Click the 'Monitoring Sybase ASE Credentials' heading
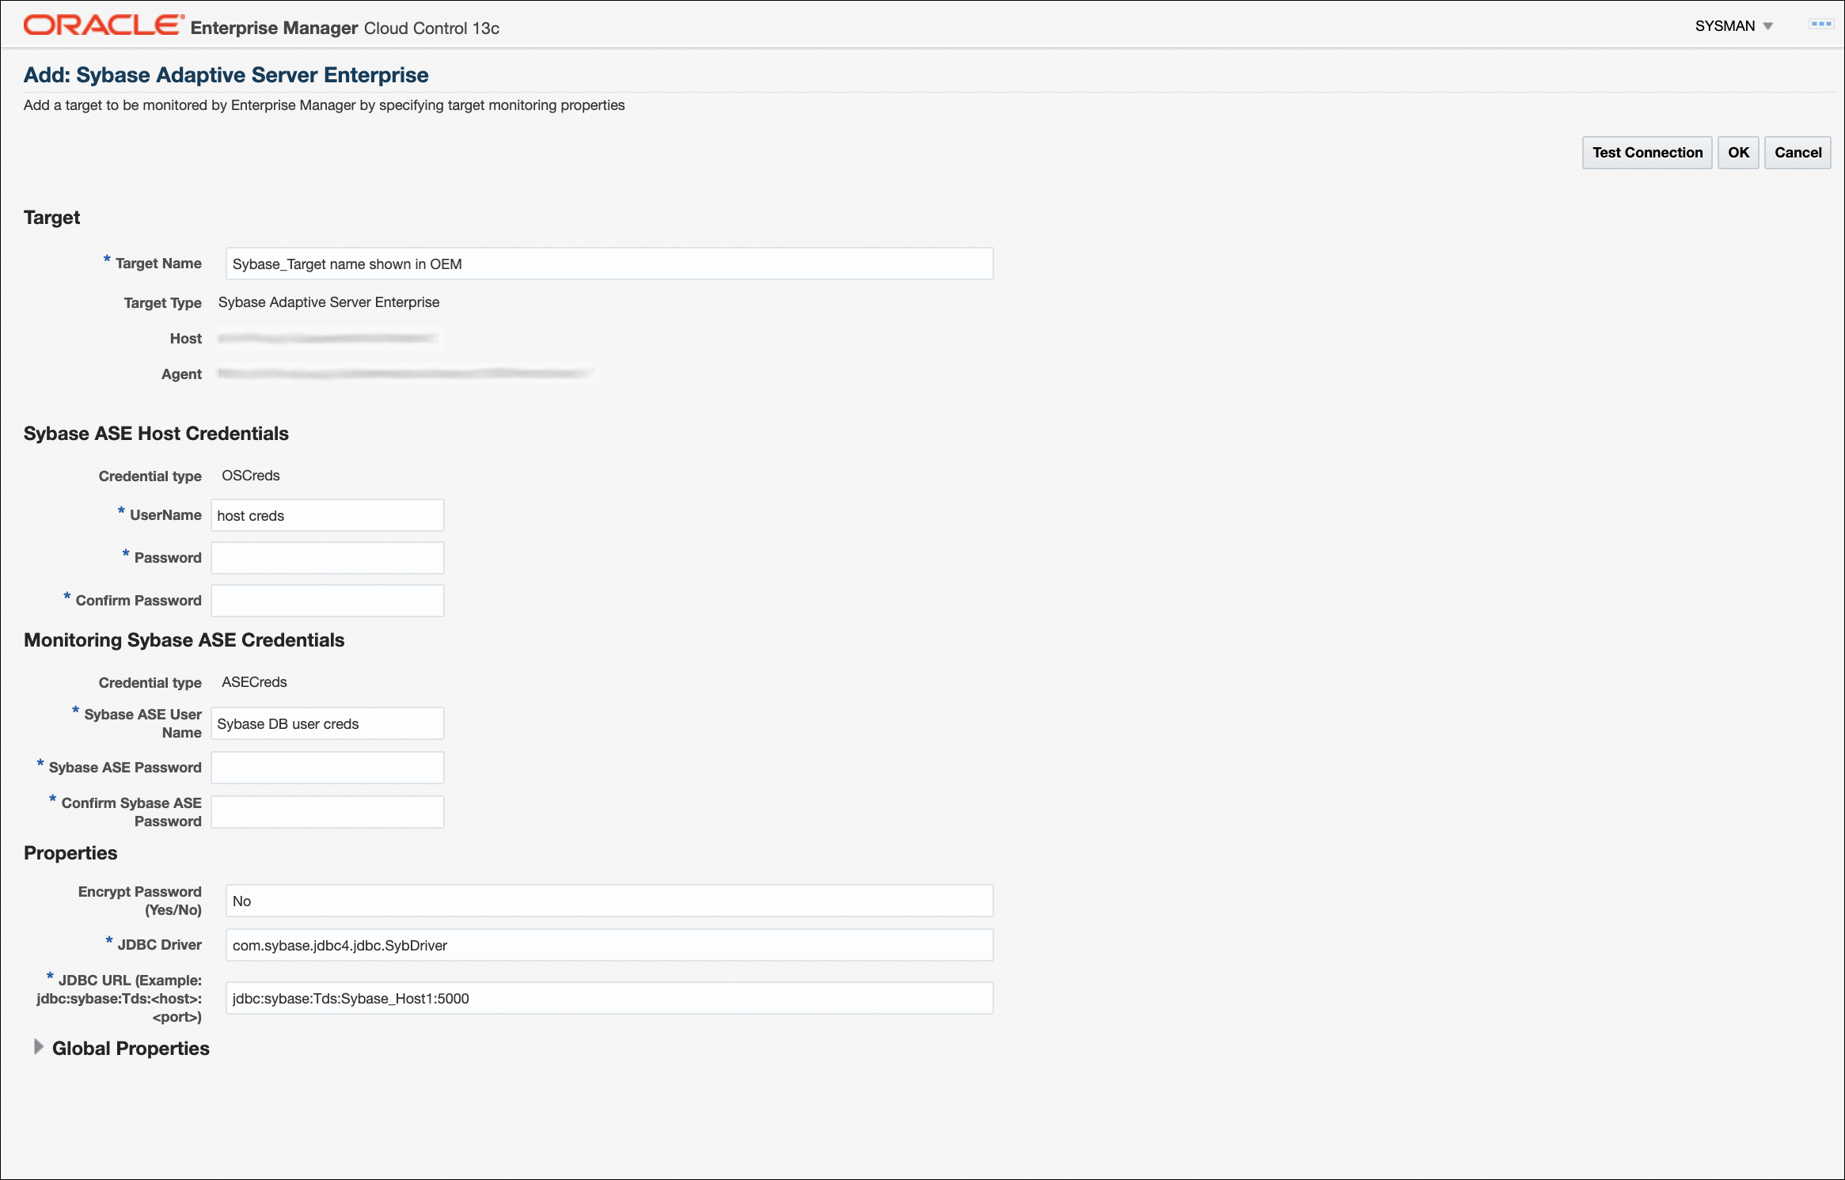The width and height of the screenshot is (1845, 1180). (x=184, y=640)
